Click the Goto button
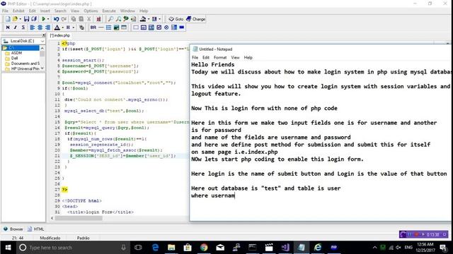Image resolution: width=453 pixels, height=254 pixels. coord(176,19)
